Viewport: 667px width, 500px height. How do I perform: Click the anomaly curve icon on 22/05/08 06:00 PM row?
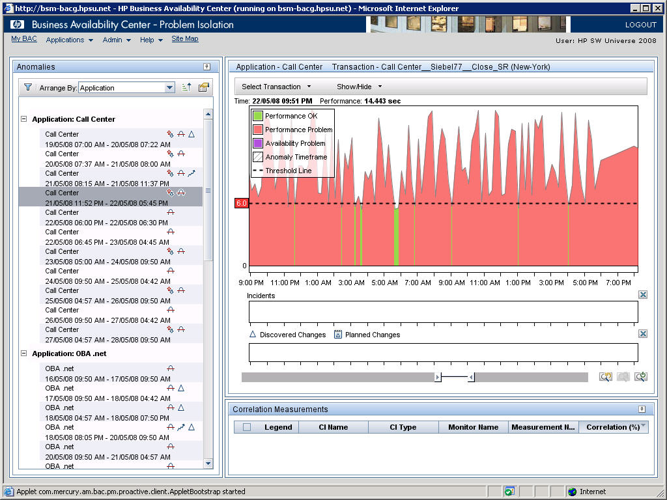(171, 212)
